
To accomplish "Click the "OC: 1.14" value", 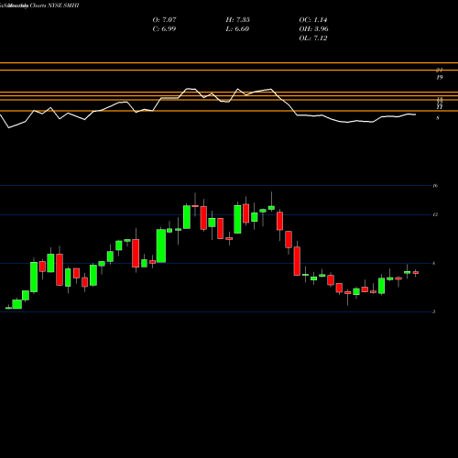I will pyautogui.click(x=313, y=20).
